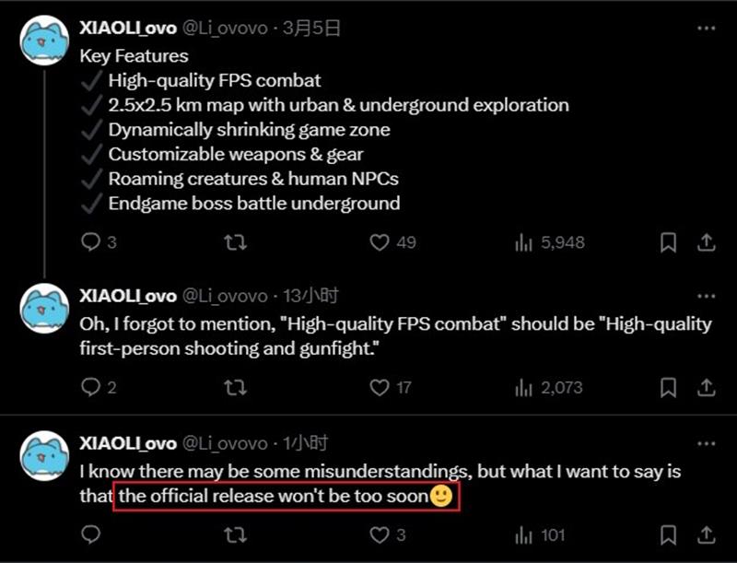The height and width of the screenshot is (563, 737).
Task: Bookmark the 'forgot to mention' tweet
Action: (x=669, y=387)
